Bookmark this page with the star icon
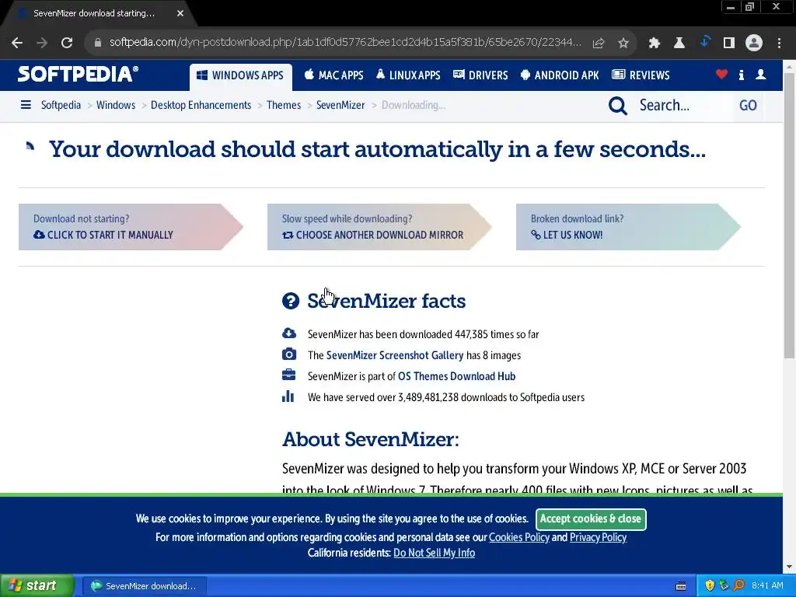This screenshot has width=796, height=597. [623, 43]
